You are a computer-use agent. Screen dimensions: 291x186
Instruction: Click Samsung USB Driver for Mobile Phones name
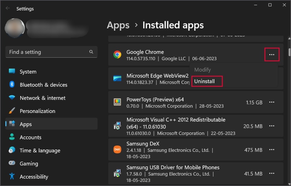(x=173, y=167)
